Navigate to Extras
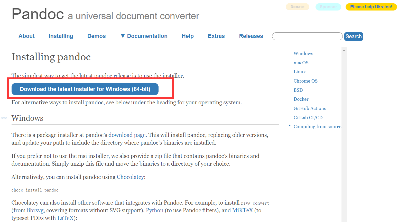The width and height of the screenshot is (398, 222). click(216, 36)
